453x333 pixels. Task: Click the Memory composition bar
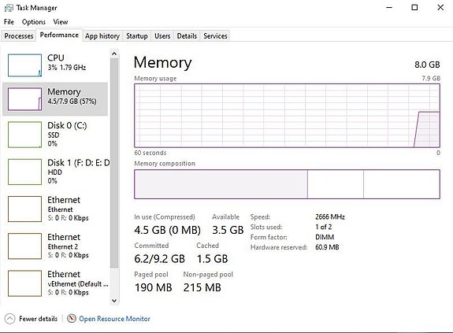coord(287,184)
